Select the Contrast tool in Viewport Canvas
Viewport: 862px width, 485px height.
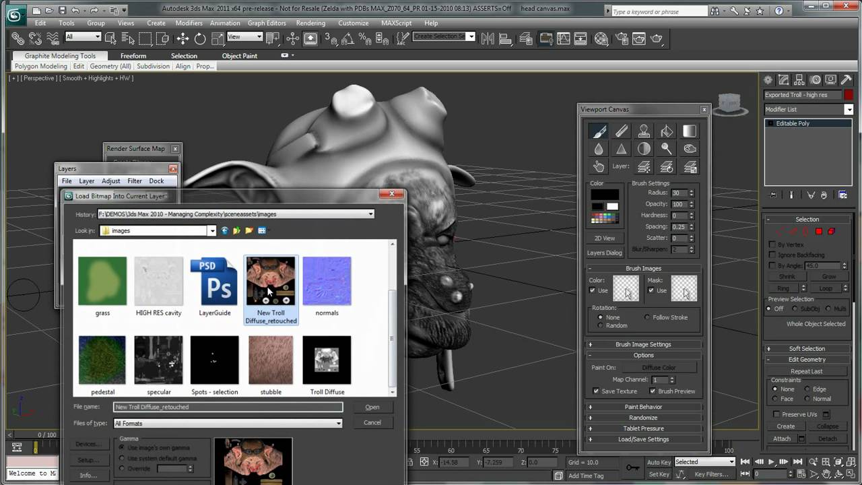[644, 149]
